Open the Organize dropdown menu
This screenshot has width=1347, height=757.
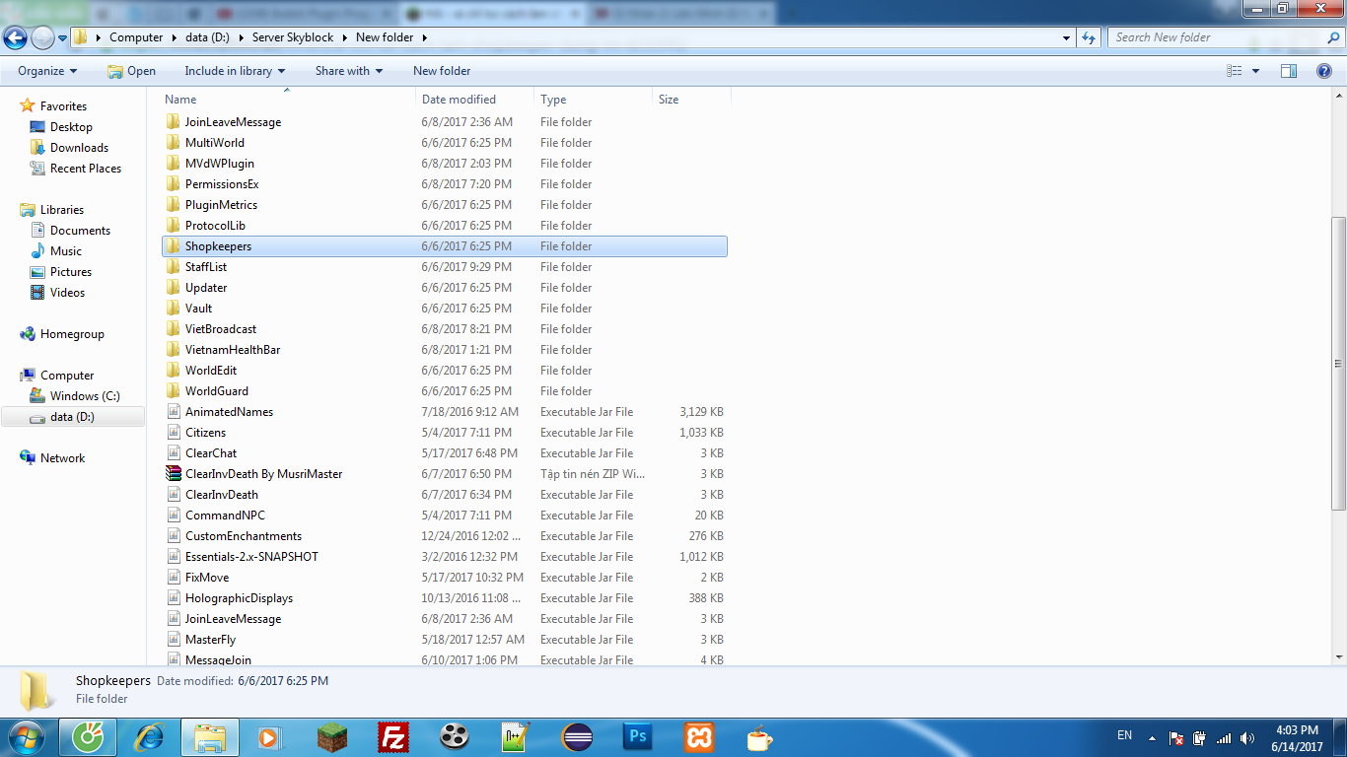click(x=47, y=71)
